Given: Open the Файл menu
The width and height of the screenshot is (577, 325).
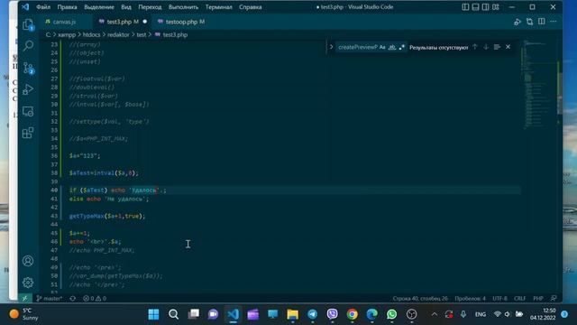Looking at the screenshot, I should click(x=43, y=7).
